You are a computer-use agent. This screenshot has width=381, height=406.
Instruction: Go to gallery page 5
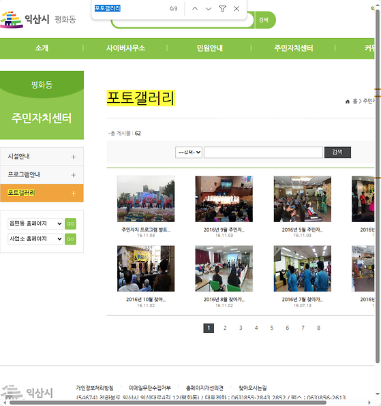[272, 328]
